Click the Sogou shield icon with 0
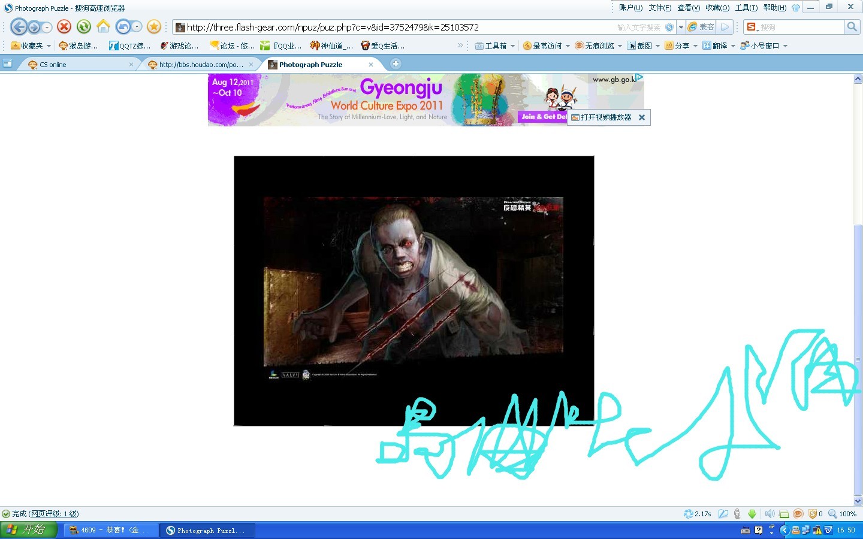This screenshot has height=539, width=863. pos(816,514)
